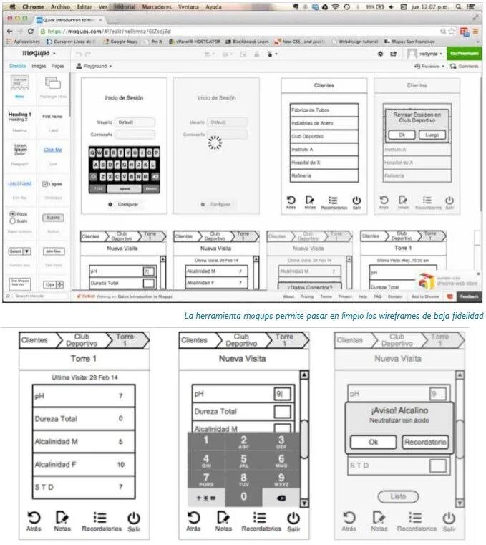Screen dimensions: 486x545
Task: Switch to the Images tab
Action: click(x=39, y=66)
